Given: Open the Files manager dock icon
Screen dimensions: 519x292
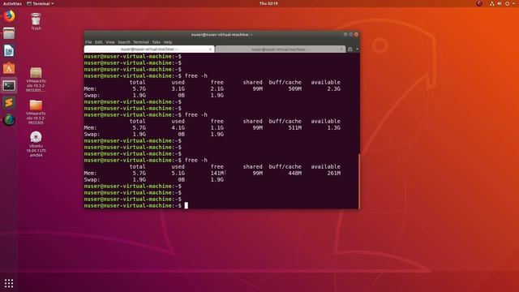Looking at the screenshot, I should [9, 33].
